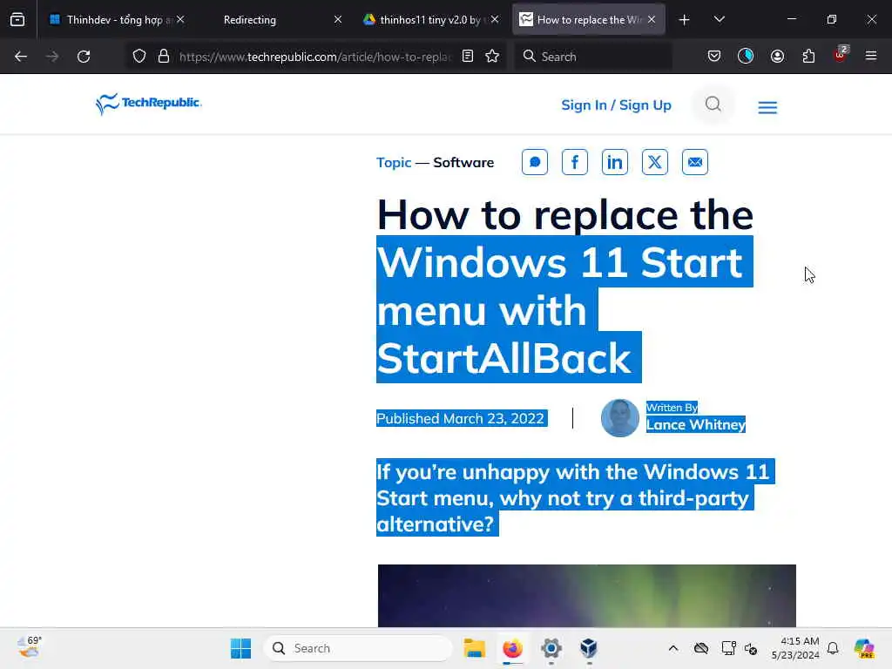Open Lance Whitney author page
892x669 pixels.
(696, 425)
